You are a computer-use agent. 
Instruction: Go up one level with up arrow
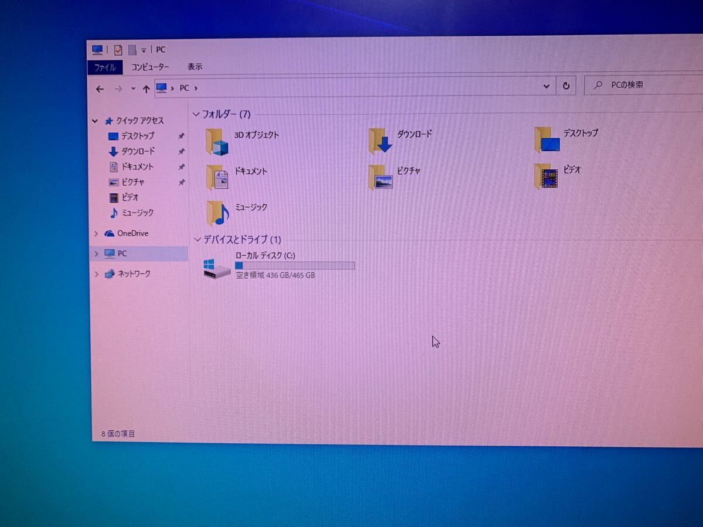pos(146,88)
